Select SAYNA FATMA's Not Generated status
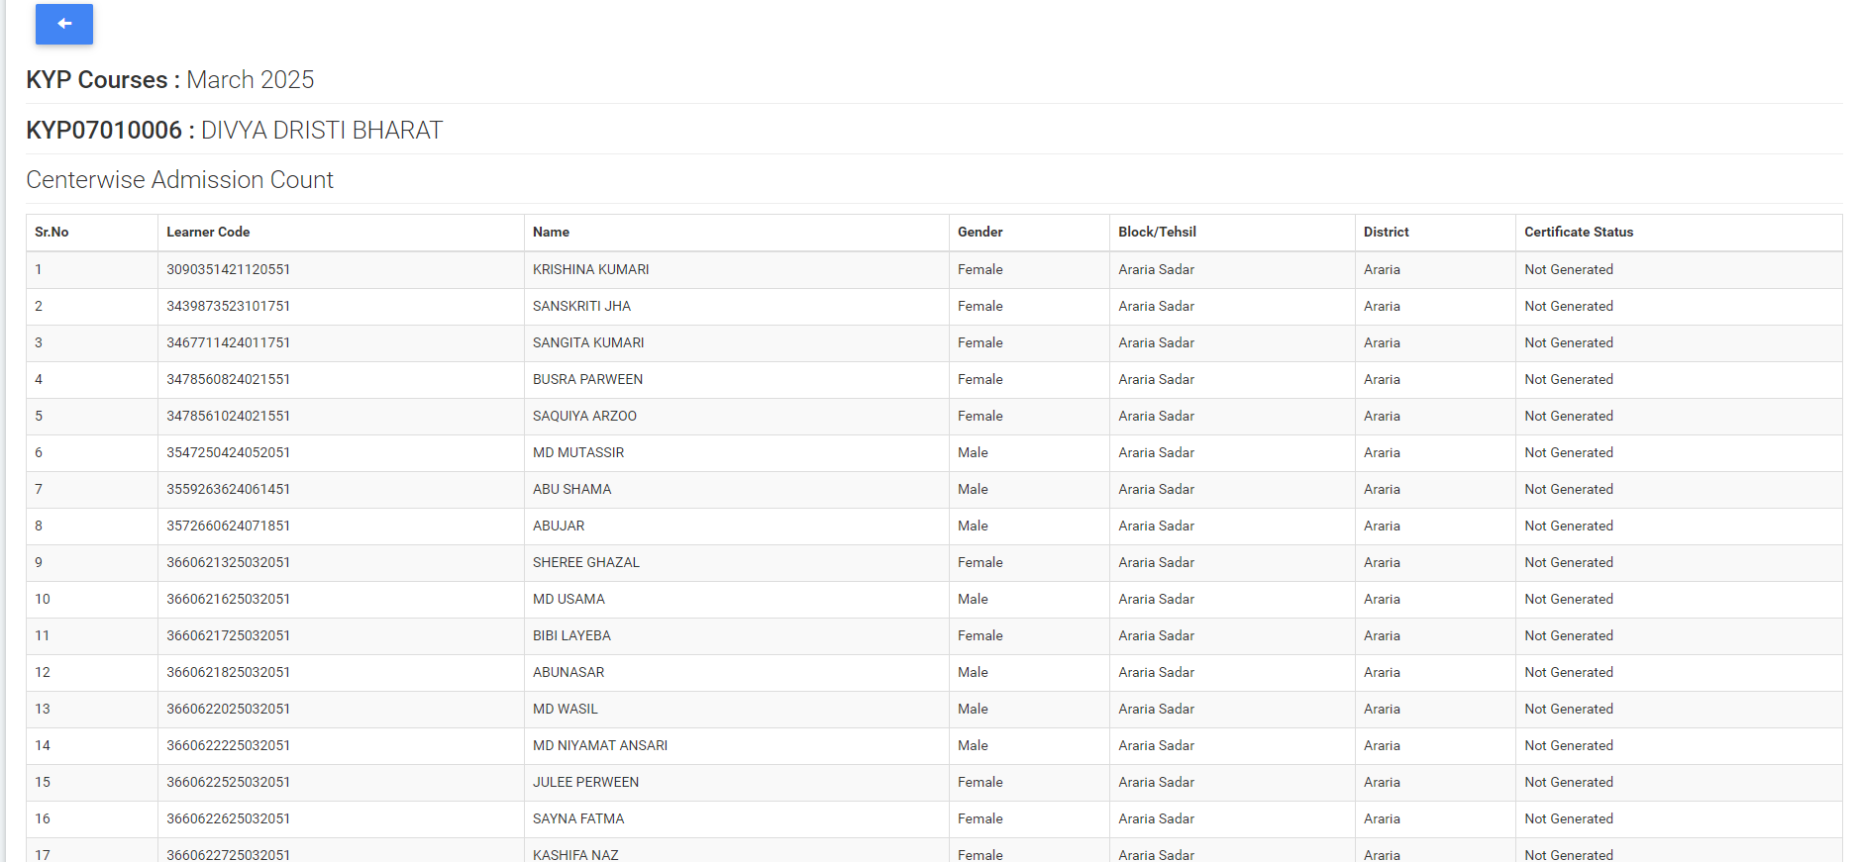This screenshot has width=1859, height=862. [1569, 818]
